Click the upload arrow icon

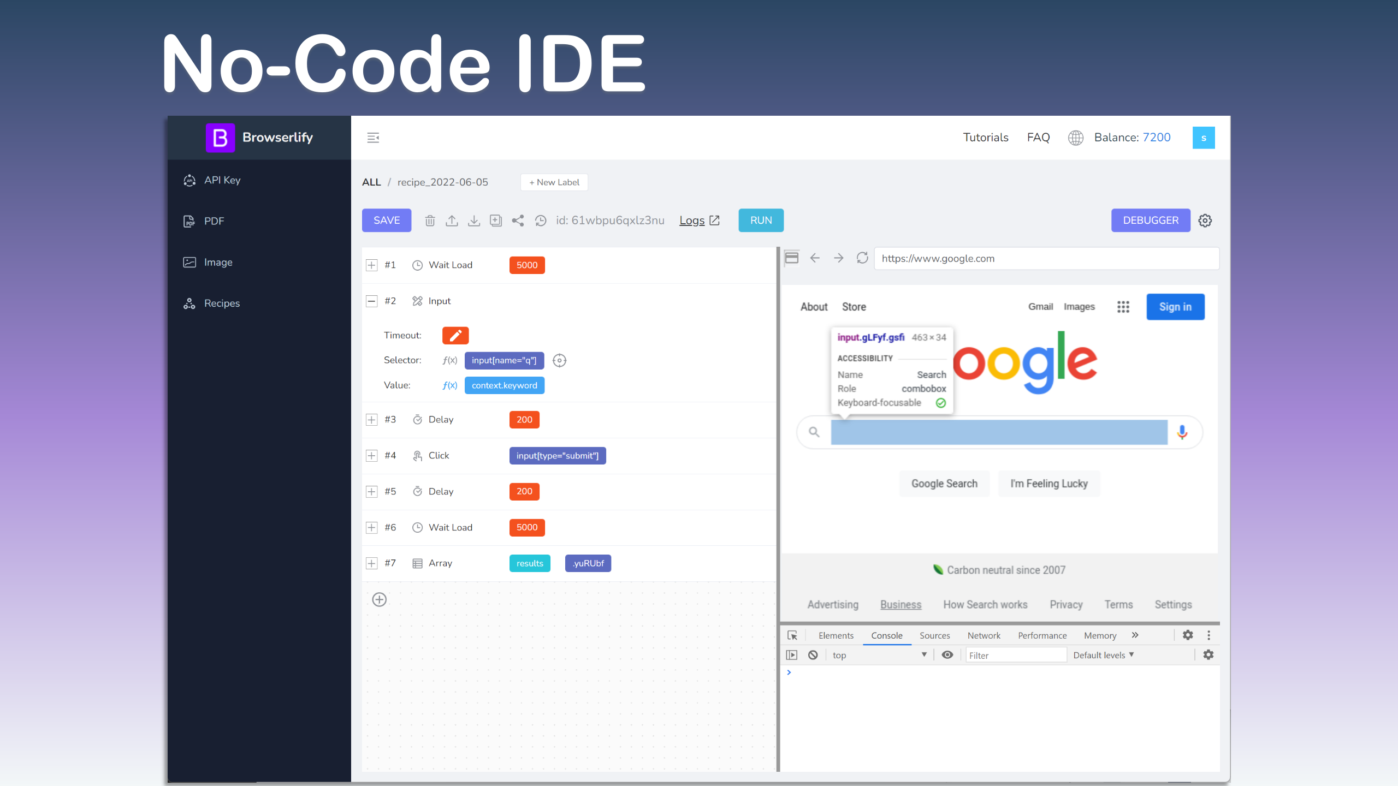pos(452,221)
